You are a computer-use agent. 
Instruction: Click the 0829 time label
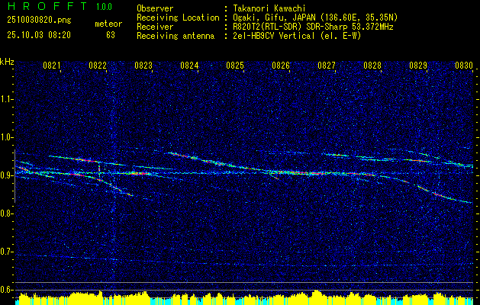tap(418, 65)
